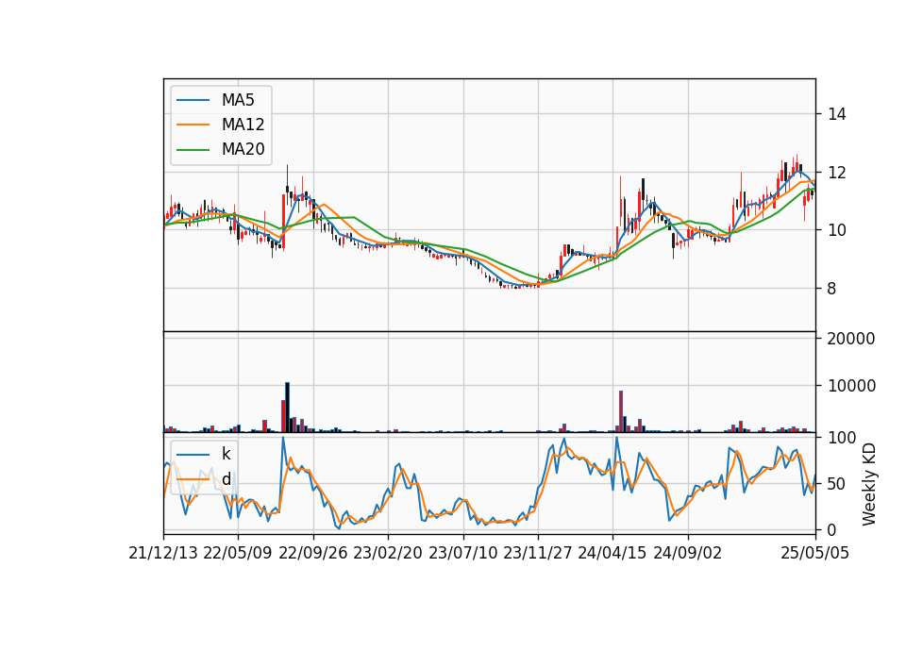Viewport: 906px width, 651px height.
Task: Click the MA5 legend label
Action: point(238,100)
